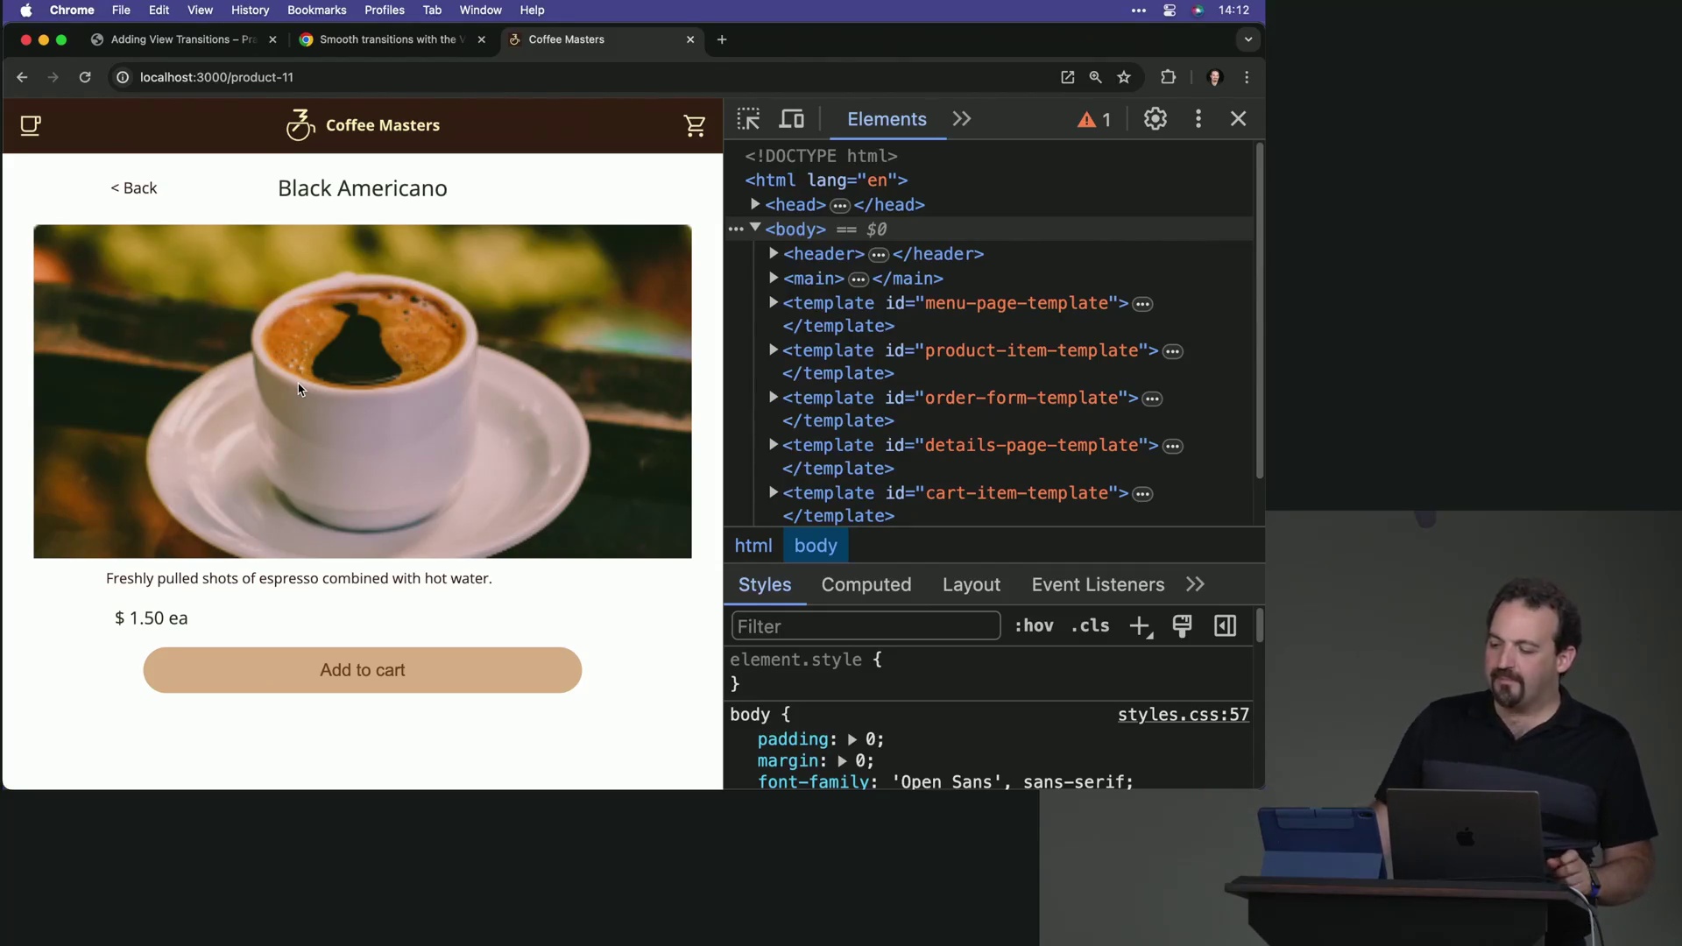Screen dimensions: 1682x946
Task: Open the device emulation toolbar icon
Action: pyautogui.click(x=793, y=119)
